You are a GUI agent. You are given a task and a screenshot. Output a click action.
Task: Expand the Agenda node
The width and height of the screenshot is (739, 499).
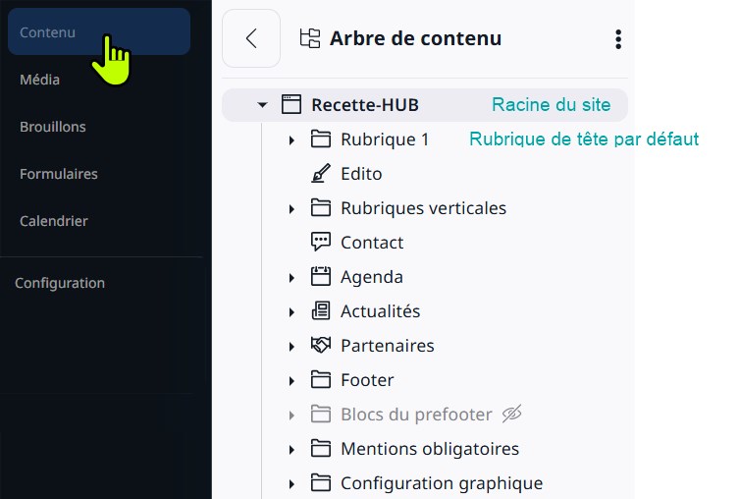[291, 278]
